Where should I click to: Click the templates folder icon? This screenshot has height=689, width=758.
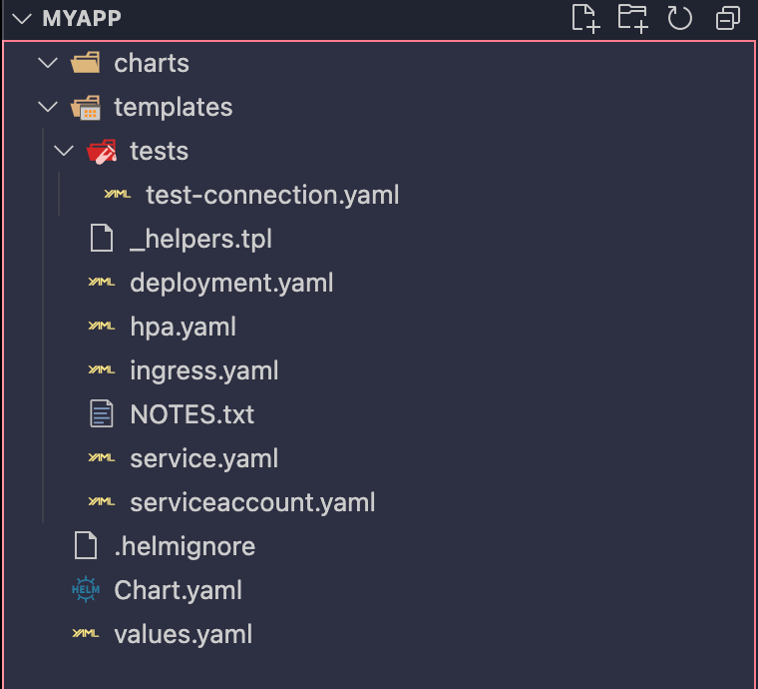click(87, 107)
